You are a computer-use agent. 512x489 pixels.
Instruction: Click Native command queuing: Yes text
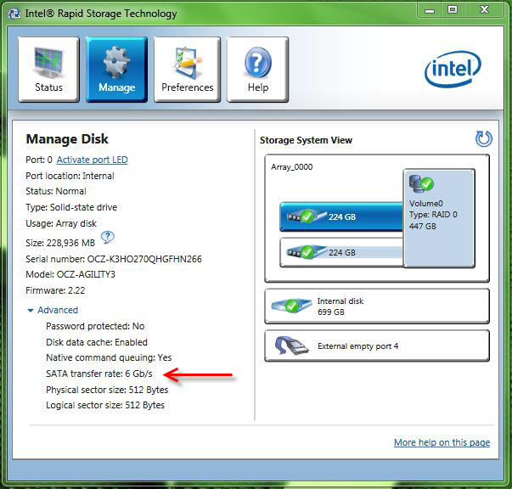[109, 357]
